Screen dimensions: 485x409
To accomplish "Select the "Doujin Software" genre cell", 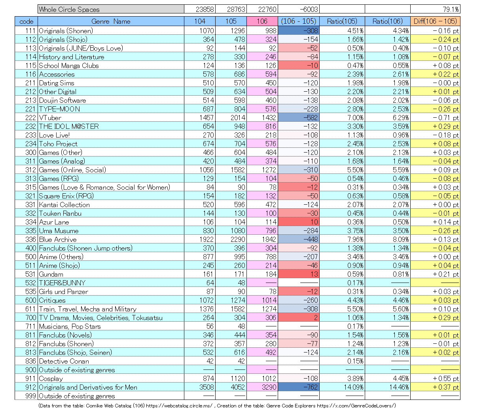I will click(111, 100).
